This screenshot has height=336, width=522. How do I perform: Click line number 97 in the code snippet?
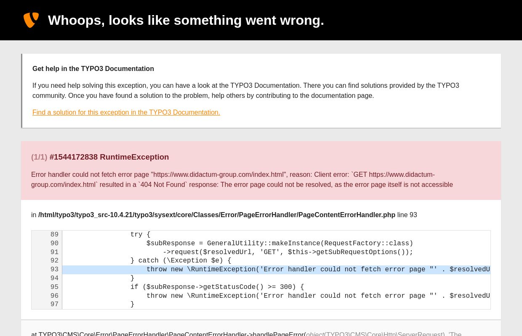point(54,304)
